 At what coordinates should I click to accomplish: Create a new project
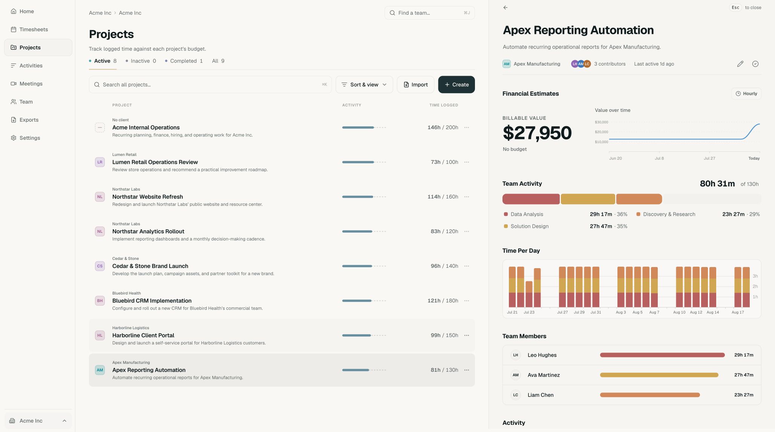456,85
